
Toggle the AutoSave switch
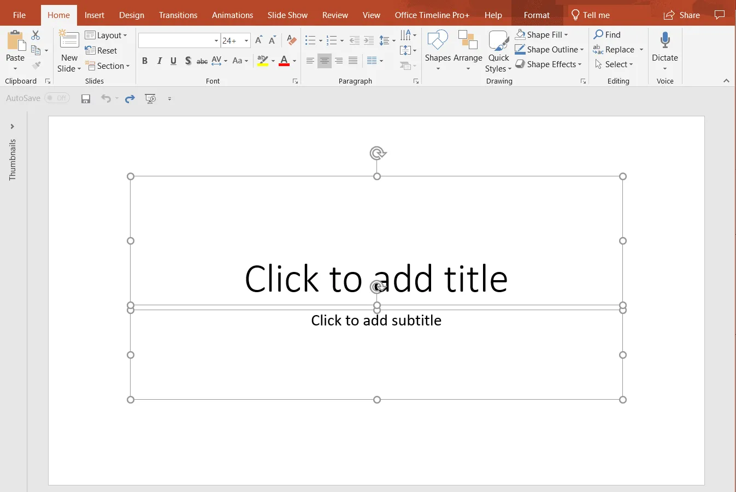point(57,98)
